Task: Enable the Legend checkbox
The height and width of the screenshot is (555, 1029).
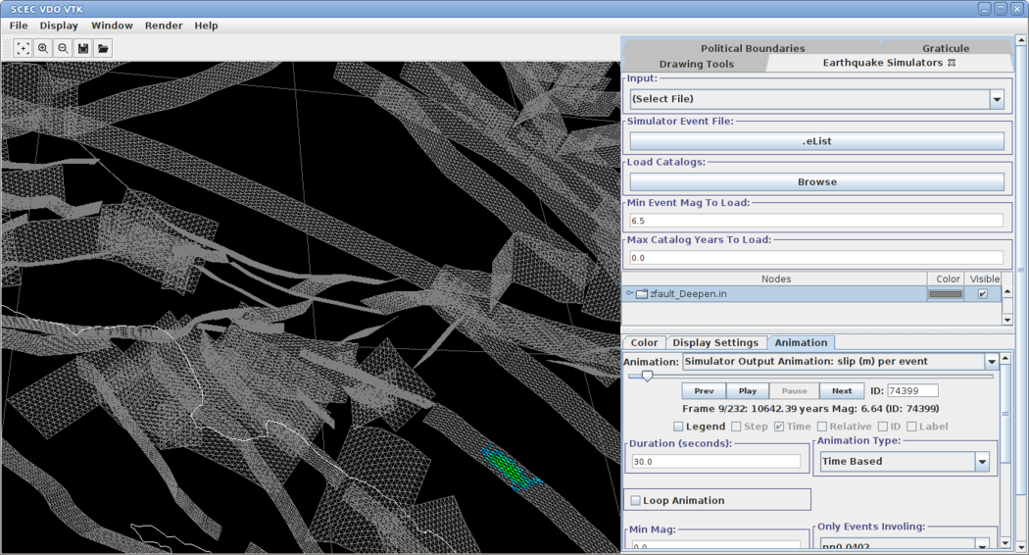Action: 678,427
